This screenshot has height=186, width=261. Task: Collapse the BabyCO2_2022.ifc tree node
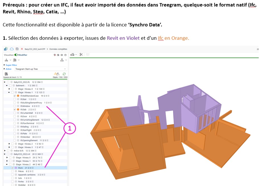coord(5,82)
